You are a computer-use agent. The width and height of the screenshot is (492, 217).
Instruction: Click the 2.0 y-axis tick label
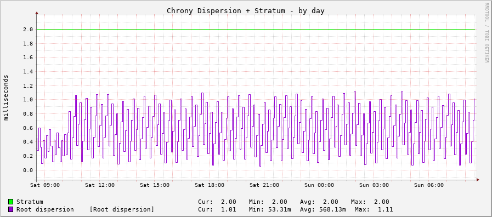point(28,30)
